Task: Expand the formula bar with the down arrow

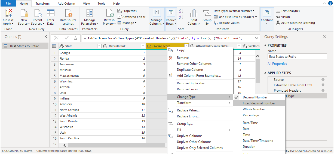Action: tap(256, 38)
